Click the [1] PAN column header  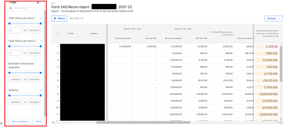[x=71, y=33]
